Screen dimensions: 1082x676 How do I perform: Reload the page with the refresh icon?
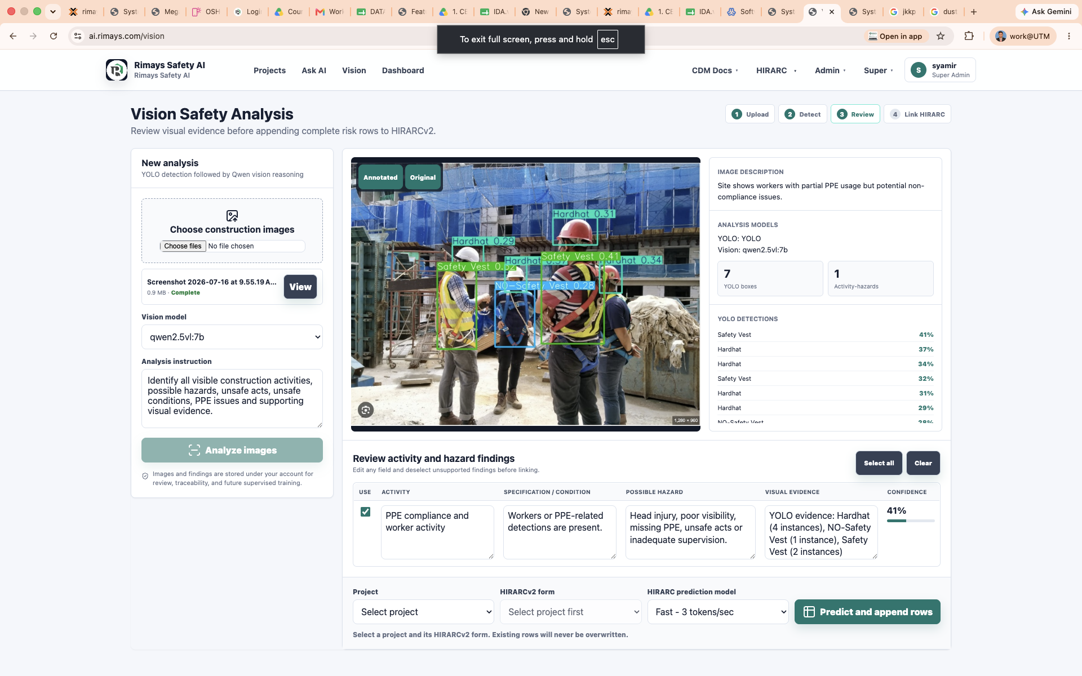click(54, 36)
